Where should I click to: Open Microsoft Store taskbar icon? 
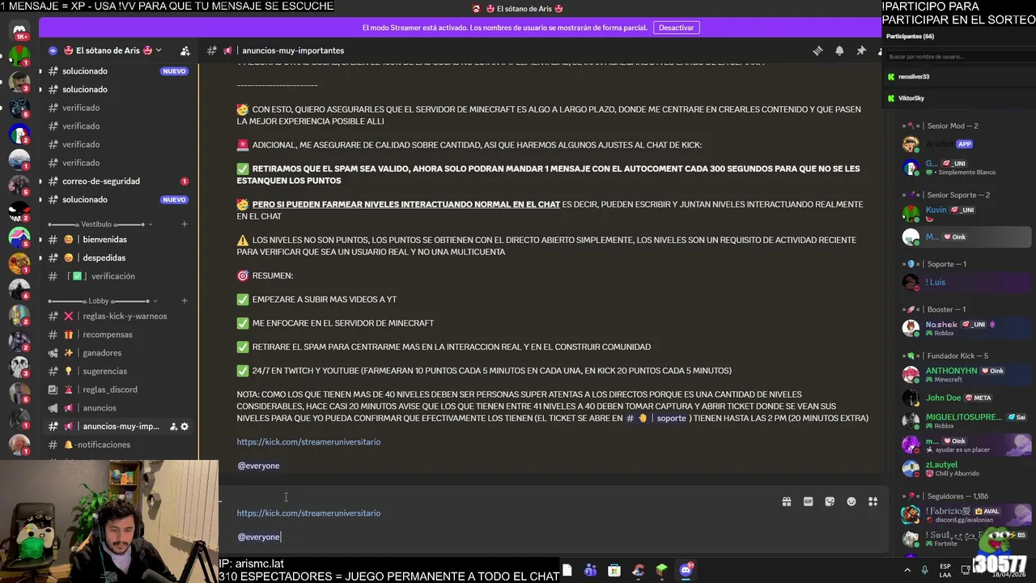(x=614, y=570)
